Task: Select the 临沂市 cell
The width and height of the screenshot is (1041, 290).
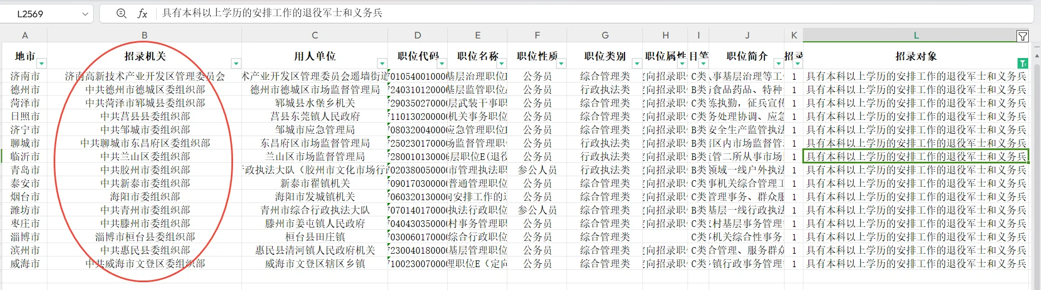Action: tap(25, 157)
